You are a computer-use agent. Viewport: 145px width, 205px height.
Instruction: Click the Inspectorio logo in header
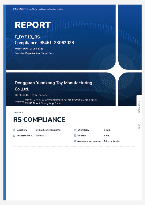(18, 9)
